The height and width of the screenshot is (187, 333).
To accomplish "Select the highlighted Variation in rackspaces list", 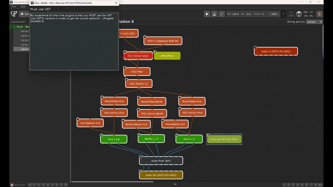I will coord(22,49).
